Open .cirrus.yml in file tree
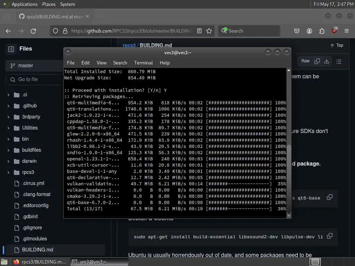Screen dimensions: 355x266 tap(33, 184)
